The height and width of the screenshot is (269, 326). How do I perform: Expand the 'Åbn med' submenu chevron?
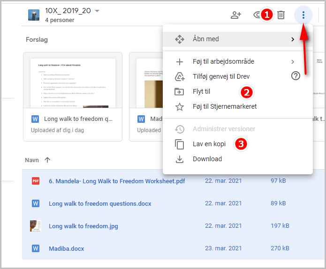(293, 39)
